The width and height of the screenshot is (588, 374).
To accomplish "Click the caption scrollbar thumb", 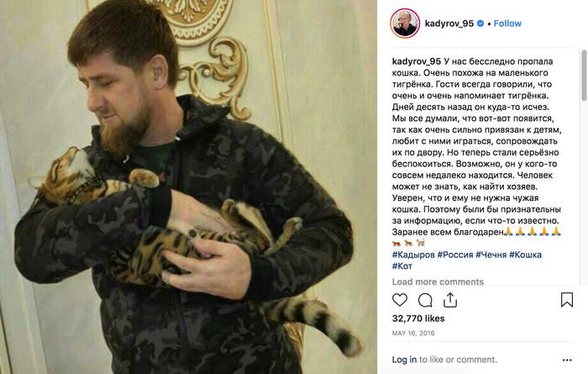I will (584, 75).
